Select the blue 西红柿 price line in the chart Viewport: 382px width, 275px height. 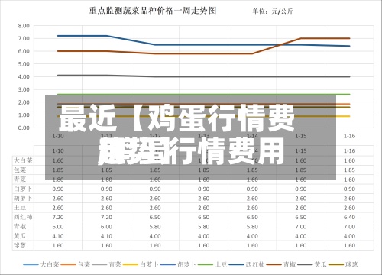pos(204,45)
